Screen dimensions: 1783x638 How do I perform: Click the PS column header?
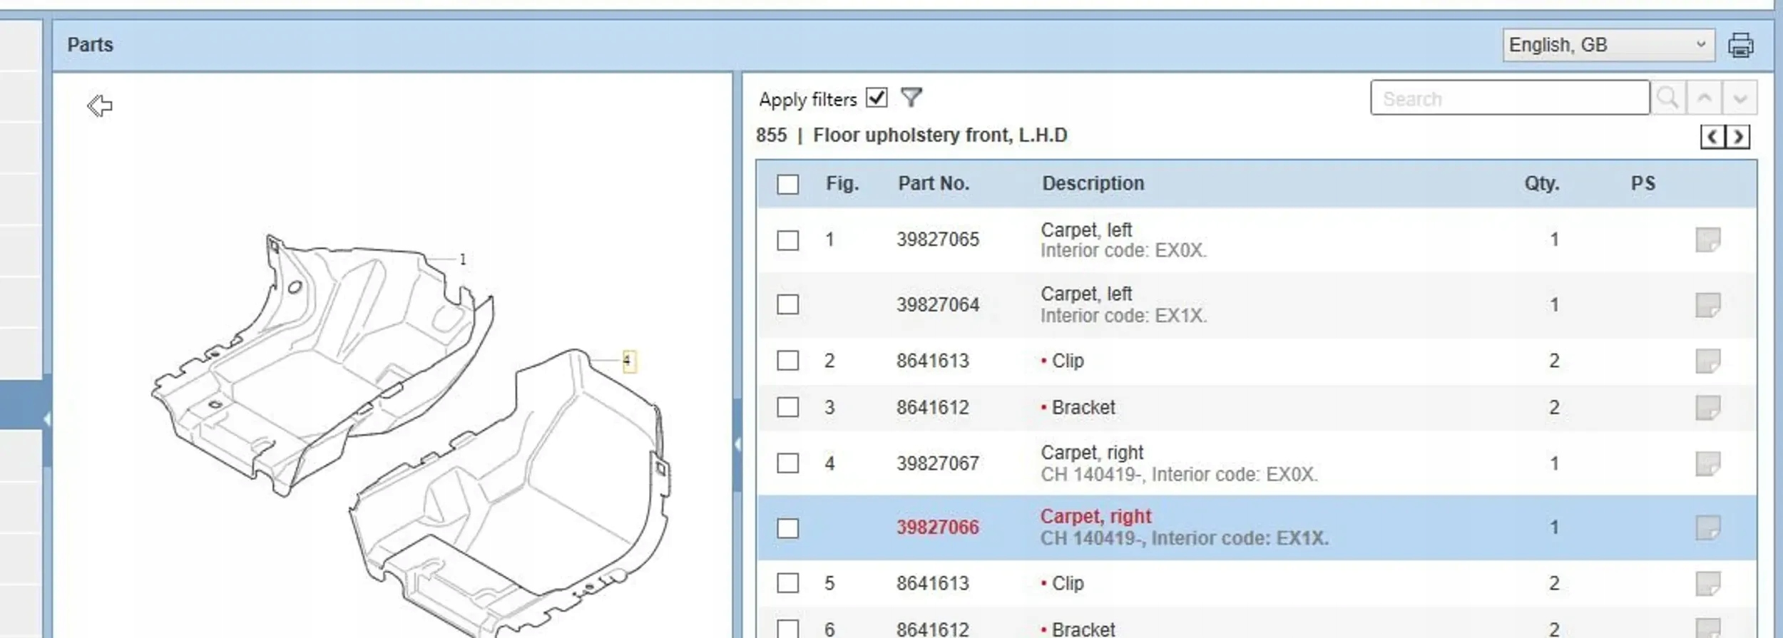click(1643, 183)
